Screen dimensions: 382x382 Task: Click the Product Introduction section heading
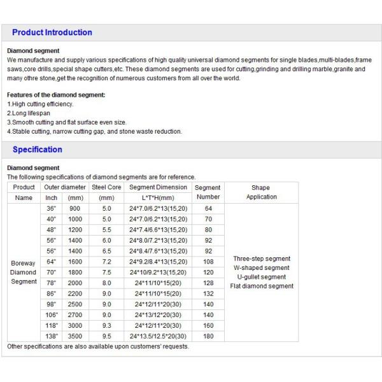[x=52, y=32]
